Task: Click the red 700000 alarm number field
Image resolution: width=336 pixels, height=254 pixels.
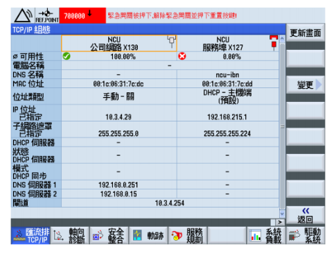Action: (82, 15)
